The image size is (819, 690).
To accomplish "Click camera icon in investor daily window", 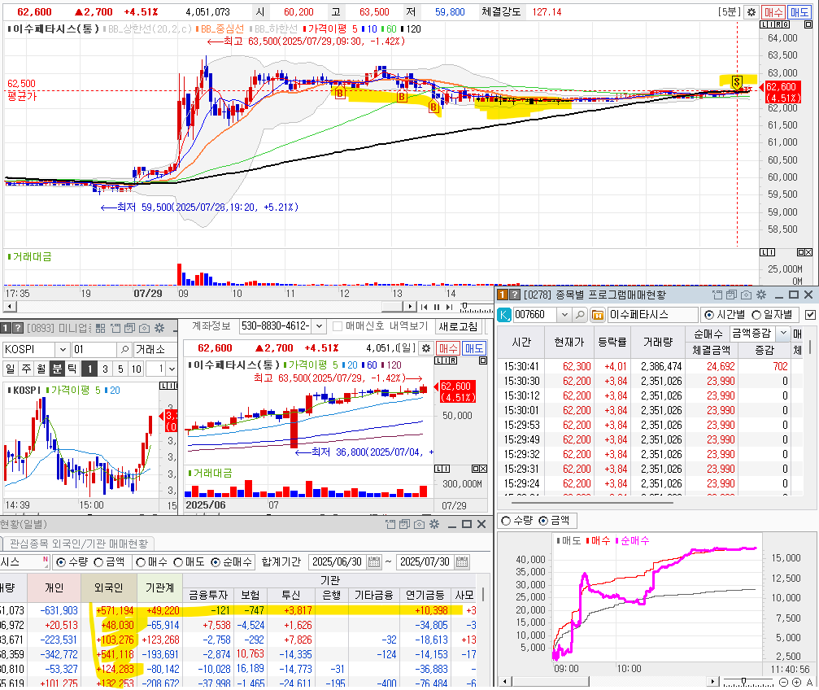I will click(x=419, y=524).
